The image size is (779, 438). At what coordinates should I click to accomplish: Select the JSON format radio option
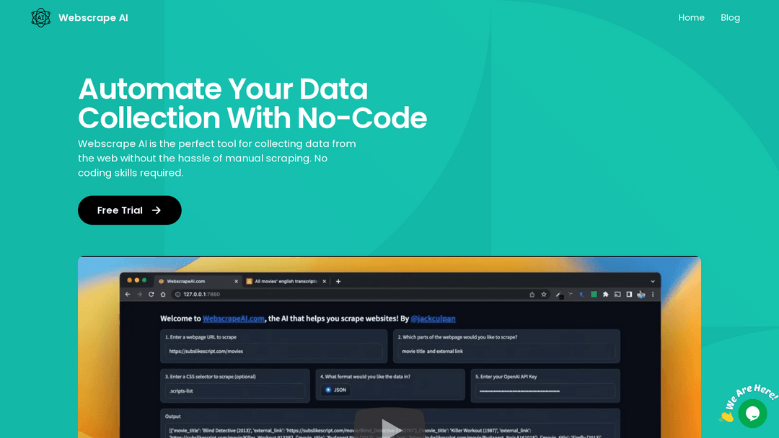pos(329,390)
